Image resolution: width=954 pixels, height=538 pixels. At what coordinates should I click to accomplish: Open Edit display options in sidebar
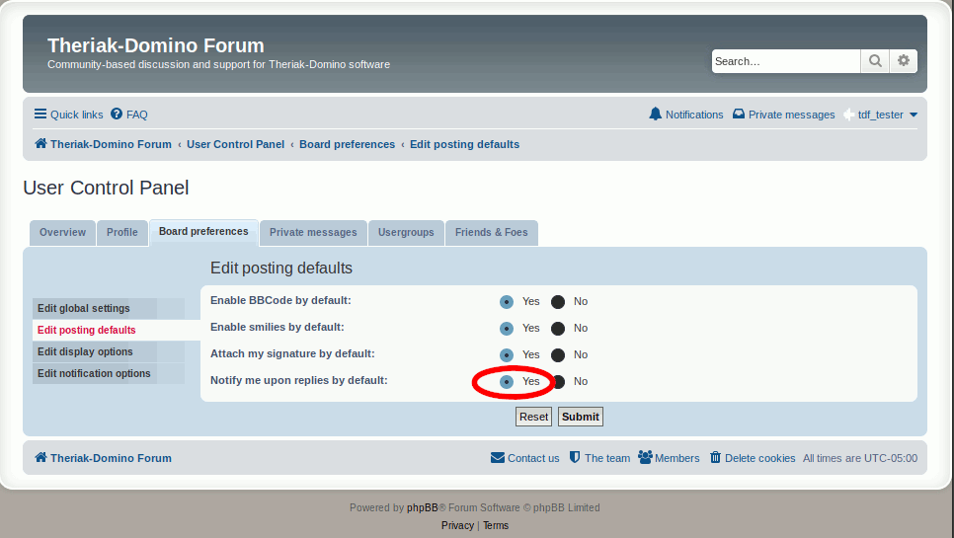(x=85, y=352)
